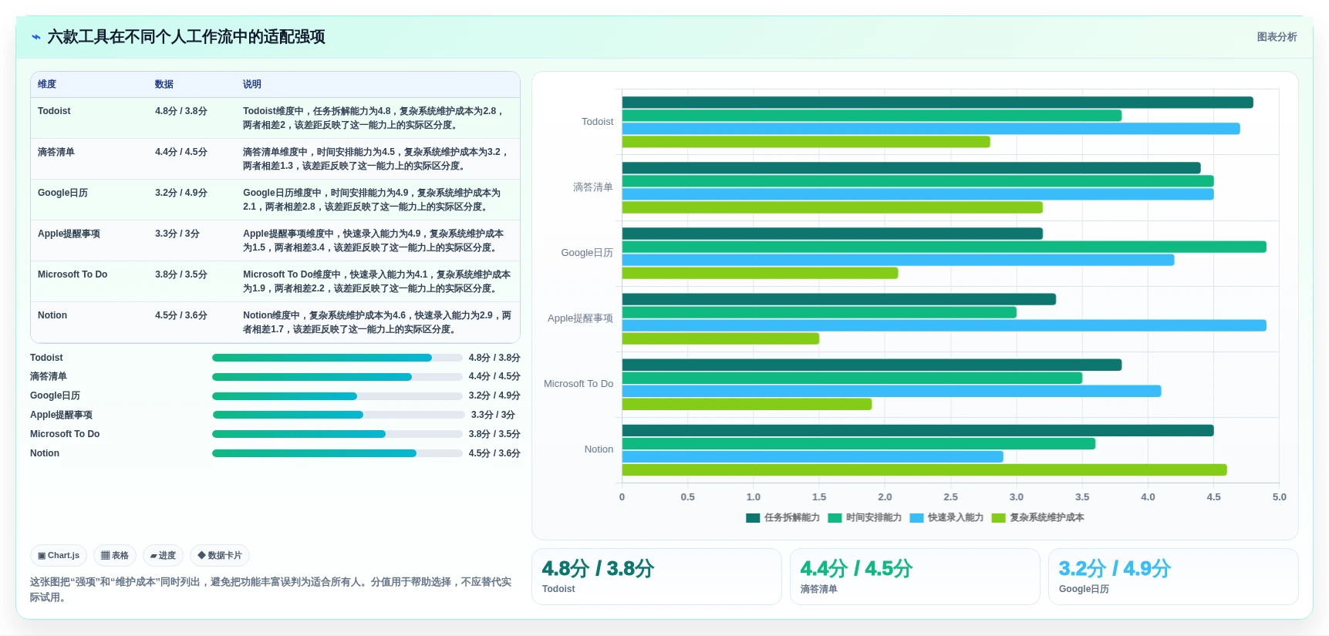Select the Todoist table row name
The height and width of the screenshot is (636, 1329).
coord(54,111)
